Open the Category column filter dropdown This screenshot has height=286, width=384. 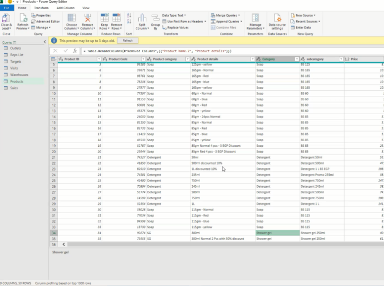point(297,59)
